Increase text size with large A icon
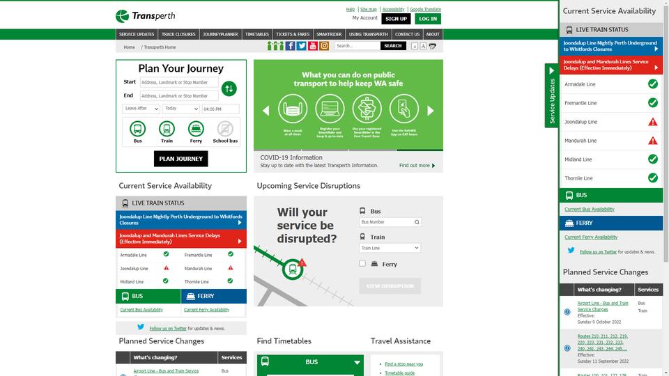The image size is (669, 376). [x=423, y=46]
